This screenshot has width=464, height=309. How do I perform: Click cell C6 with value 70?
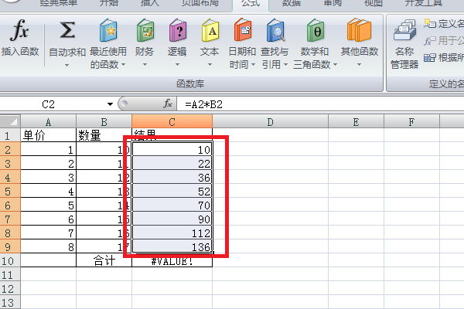coord(172,205)
